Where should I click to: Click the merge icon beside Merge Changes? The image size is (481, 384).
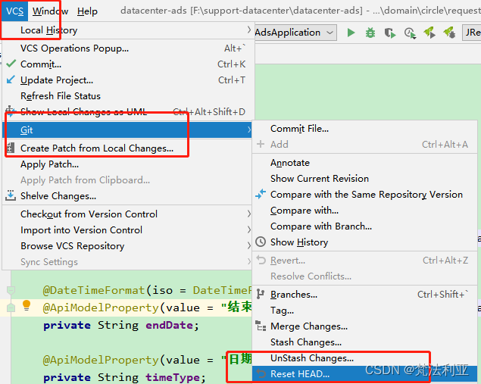pyautogui.click(x=261, y=326)
